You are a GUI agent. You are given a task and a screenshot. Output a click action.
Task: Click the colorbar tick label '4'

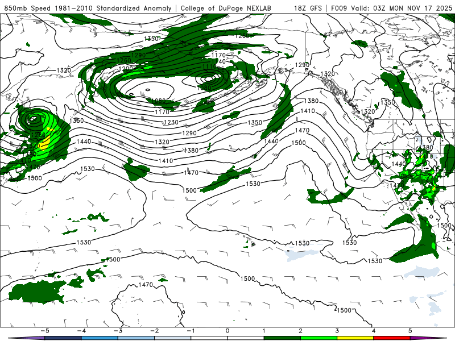[374, 331]
